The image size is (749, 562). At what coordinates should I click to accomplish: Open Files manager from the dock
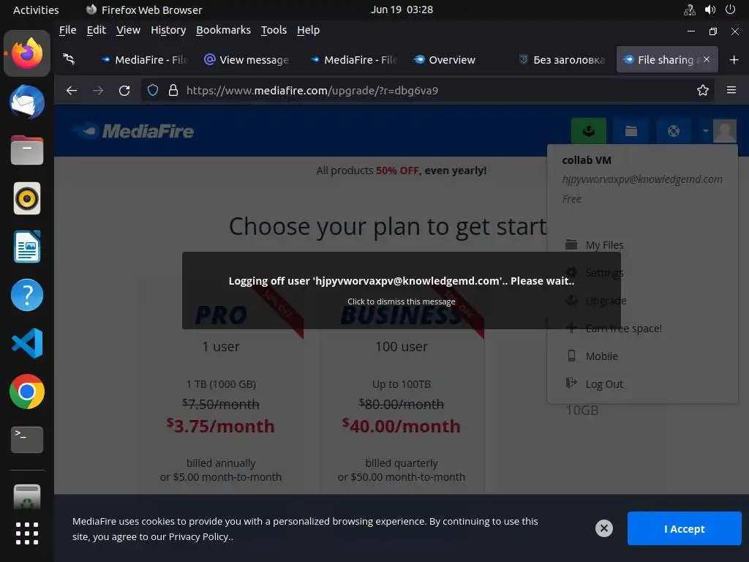27,150
